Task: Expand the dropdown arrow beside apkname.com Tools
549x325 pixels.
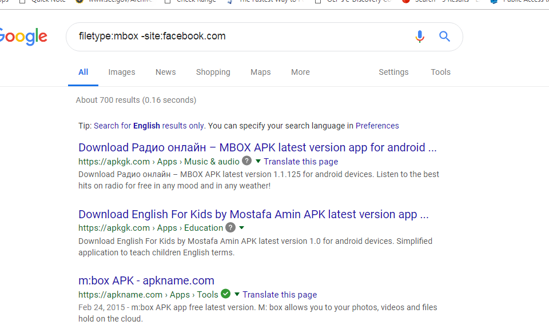Action: pos(237,294)
